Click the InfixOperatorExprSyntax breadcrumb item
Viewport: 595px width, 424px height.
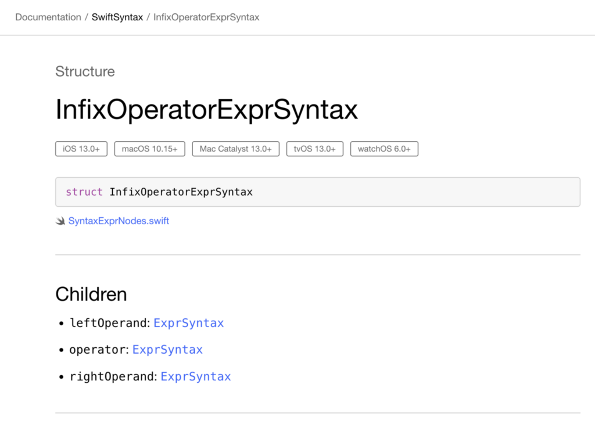206,17
